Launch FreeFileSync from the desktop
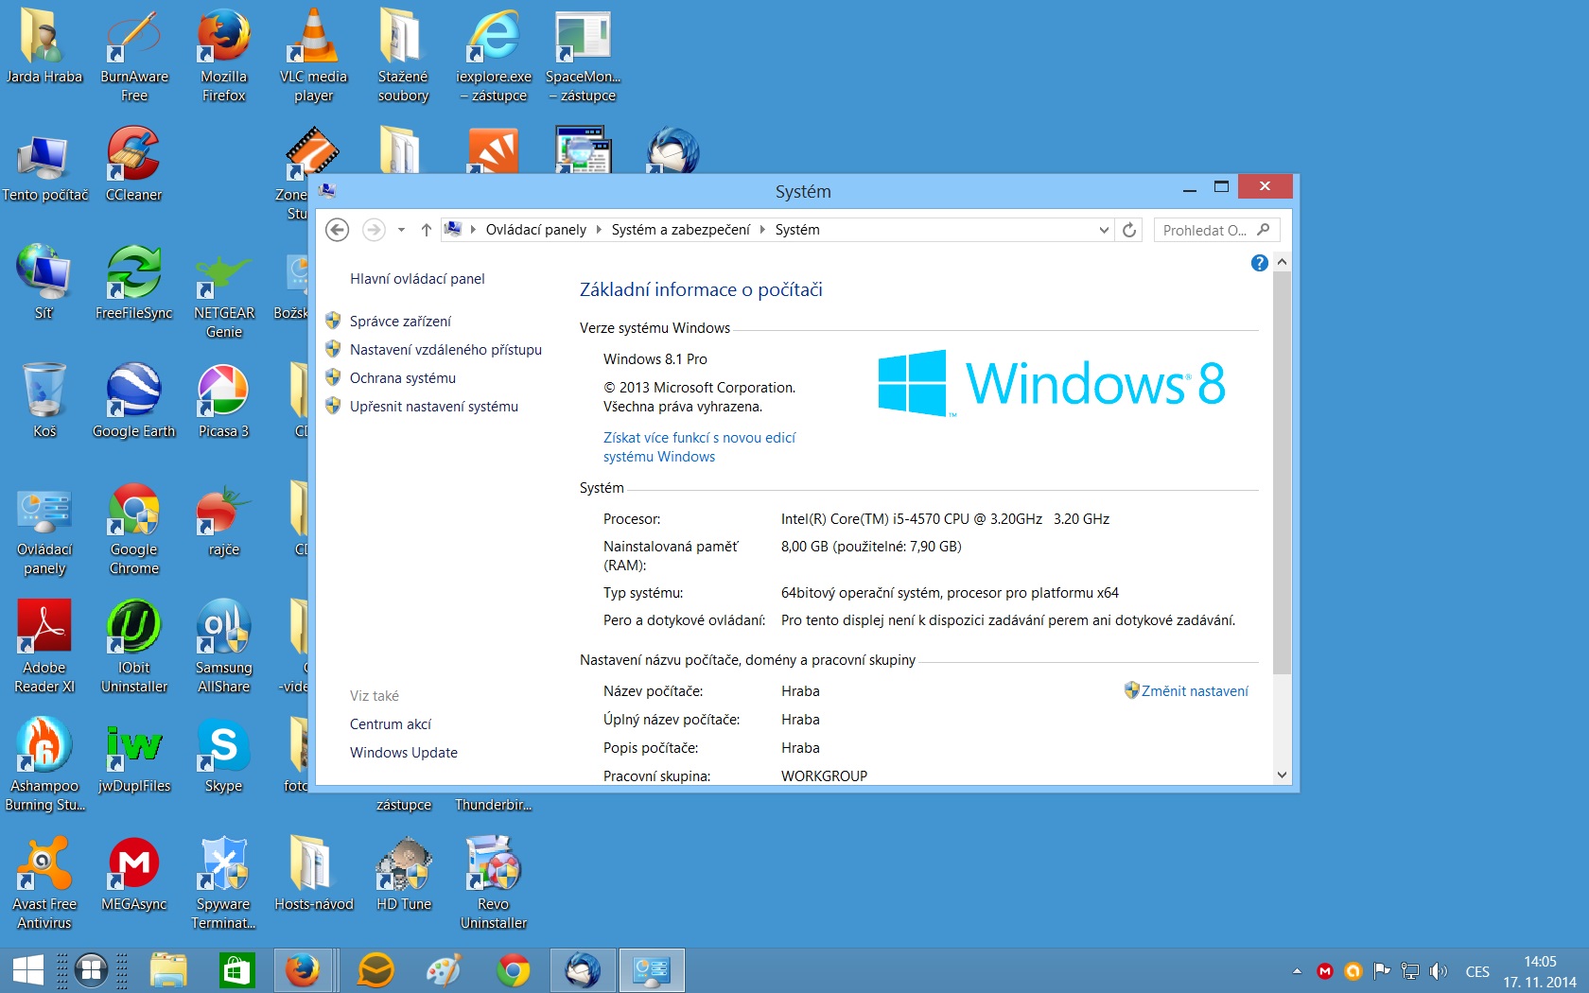The width and height of the screenshot is (1589, 993). coord(134,284)
